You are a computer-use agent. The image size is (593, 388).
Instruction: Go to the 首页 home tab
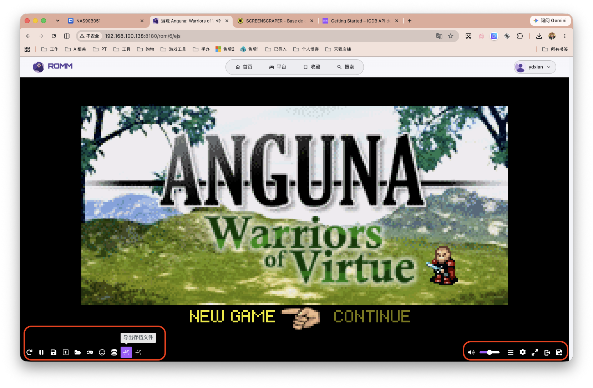[244, 67]
